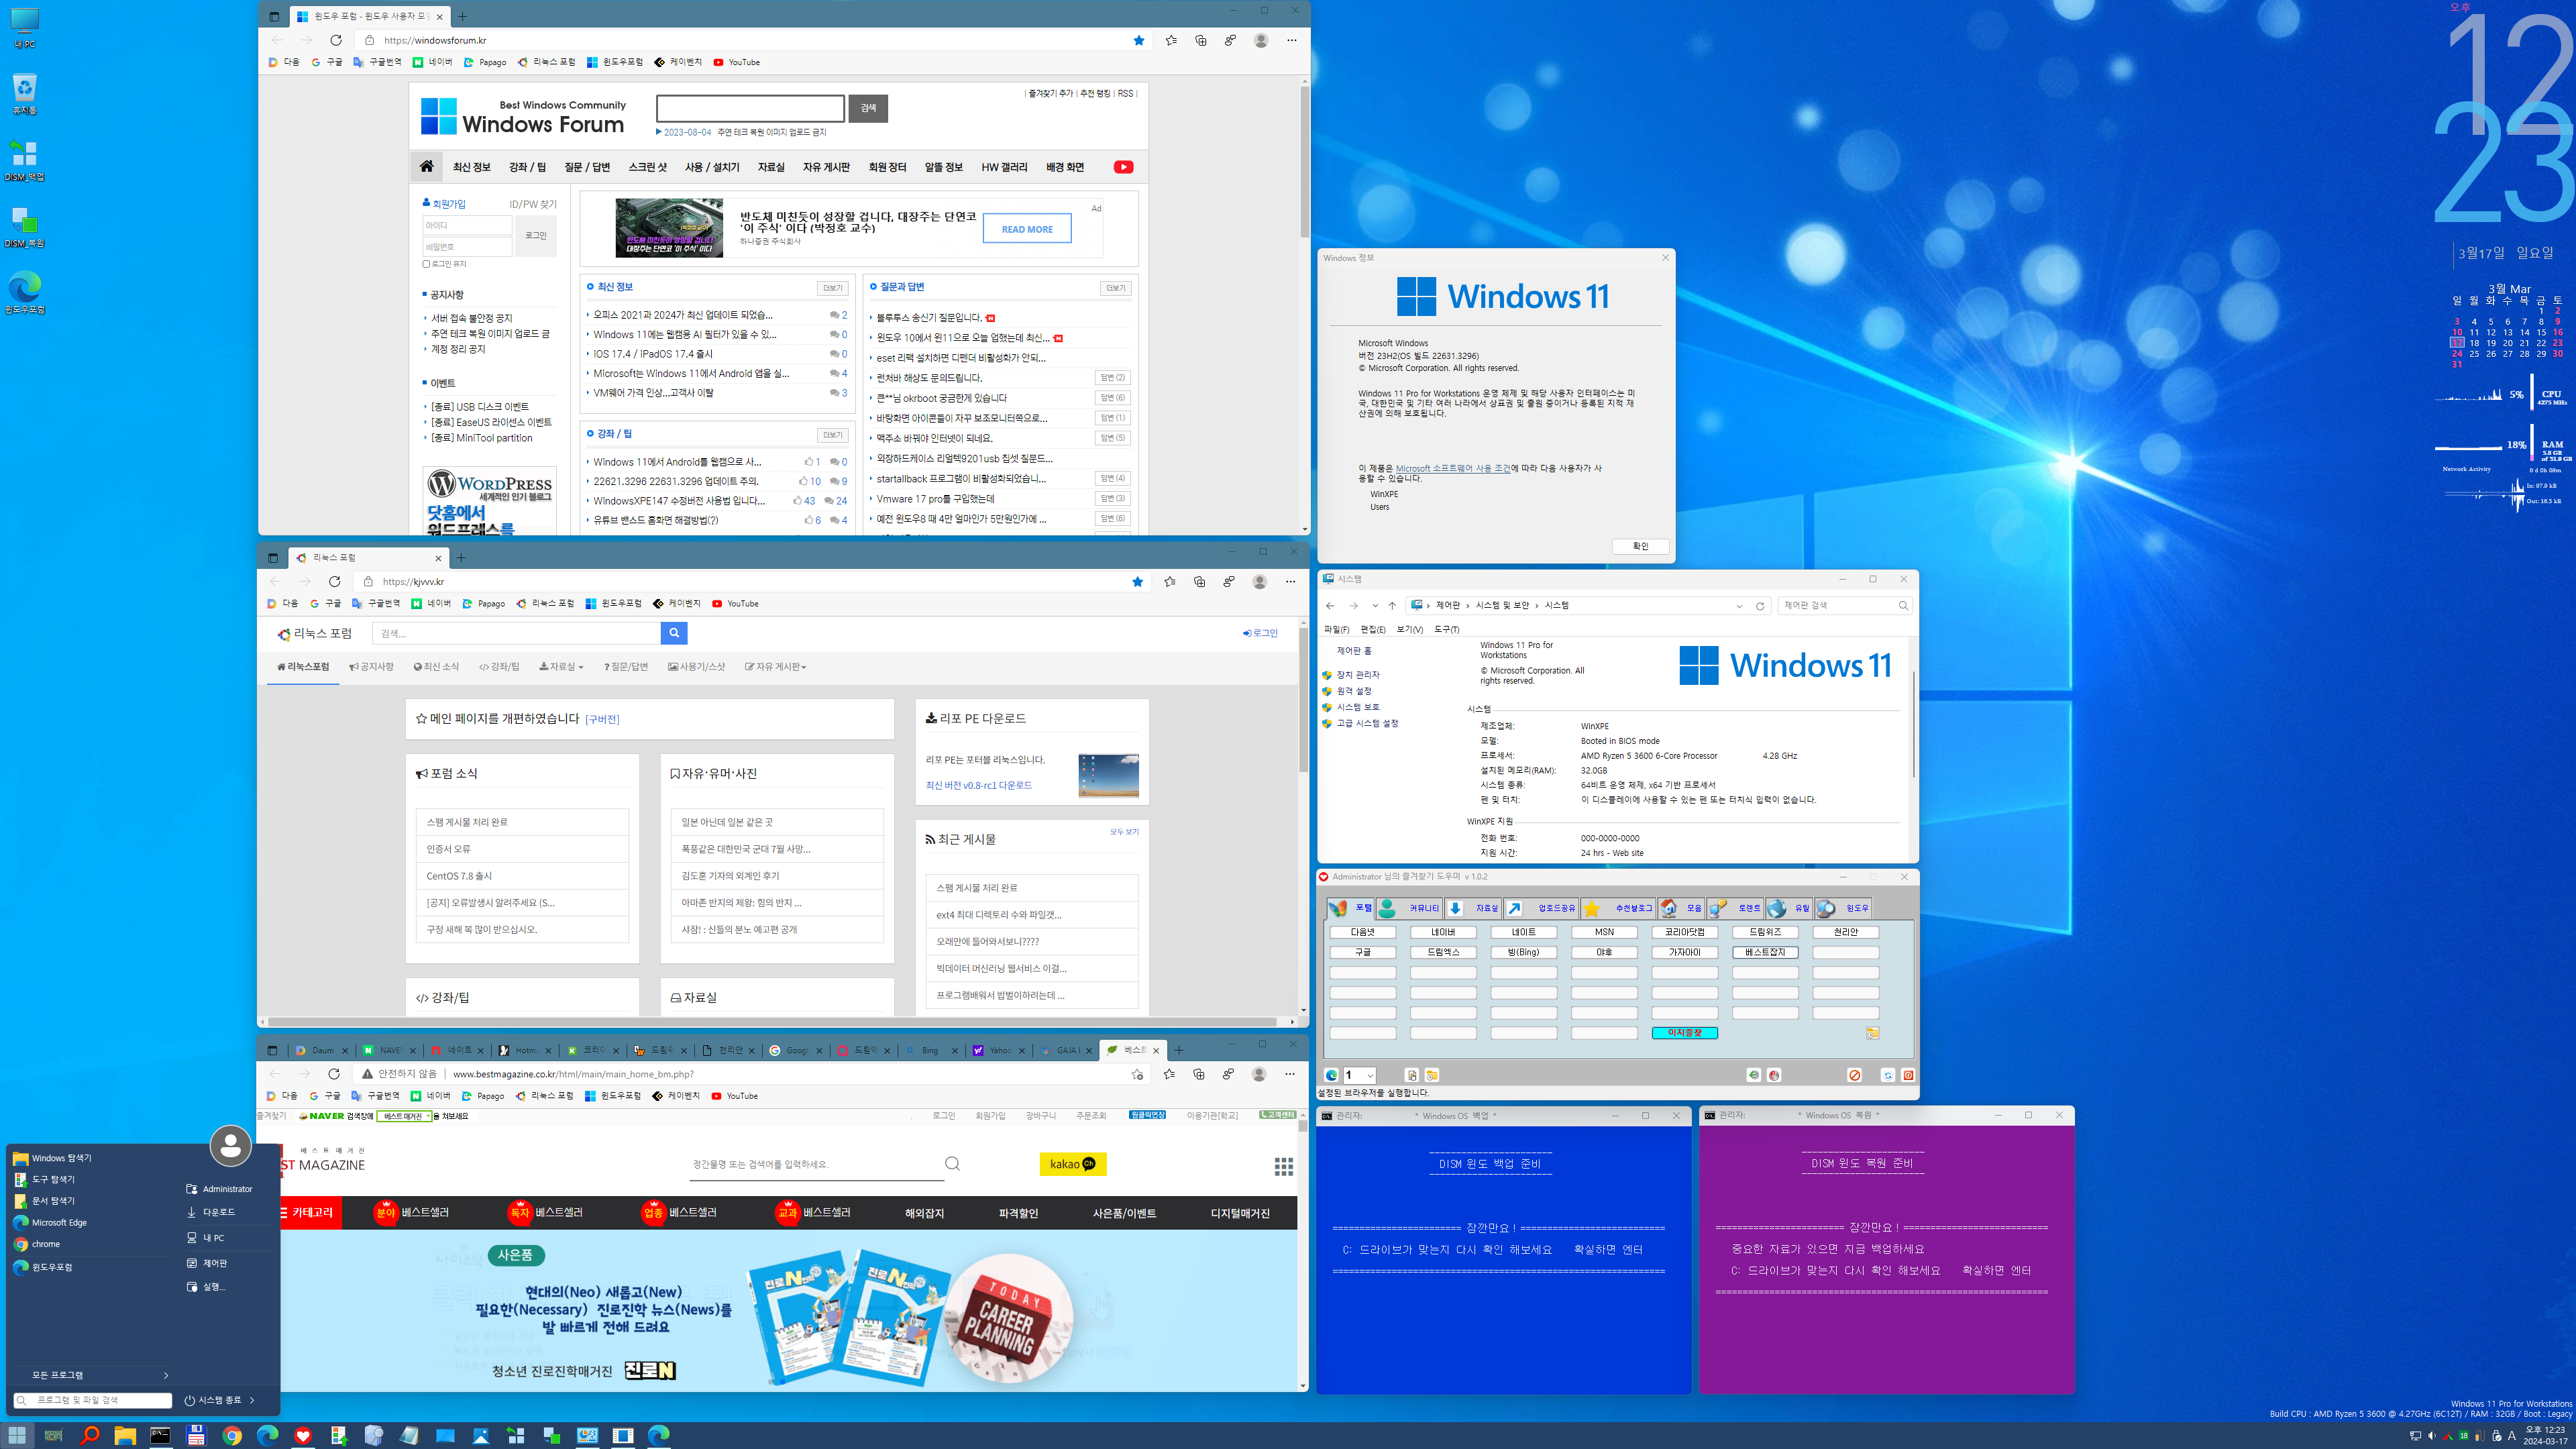Viewport: 2576px width, 1449px height.
Task: Open the 도구(T) menu in 시스템 window
Action: [x=1446, y=630]
